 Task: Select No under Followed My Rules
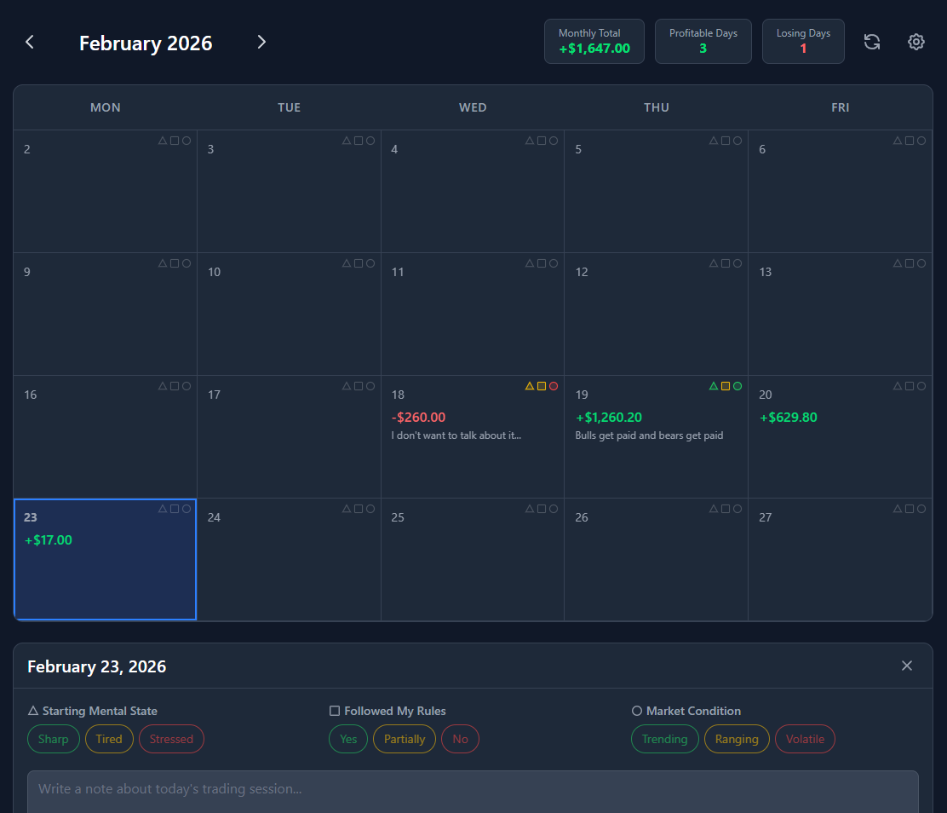pyautogui.click(x=460, y=739)
